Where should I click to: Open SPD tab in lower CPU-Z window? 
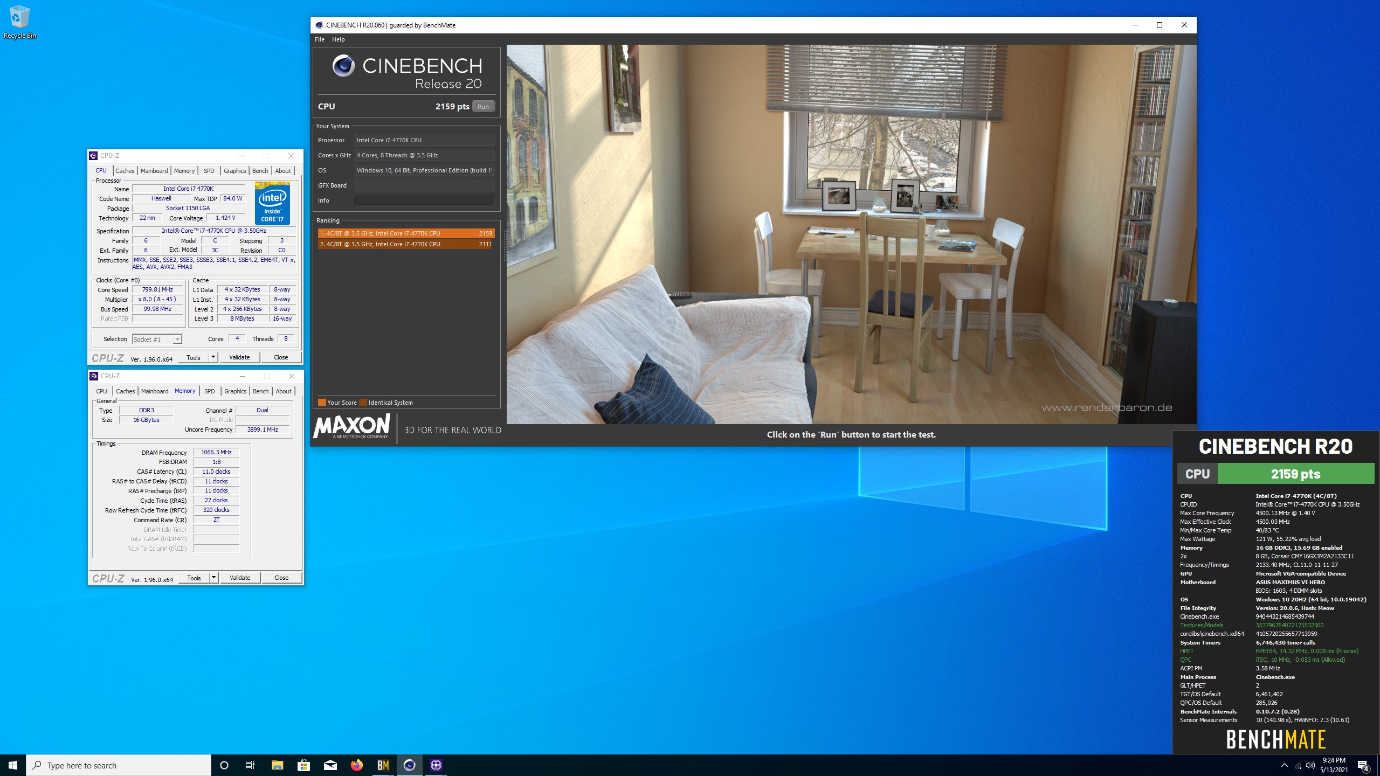pos(210,391)
